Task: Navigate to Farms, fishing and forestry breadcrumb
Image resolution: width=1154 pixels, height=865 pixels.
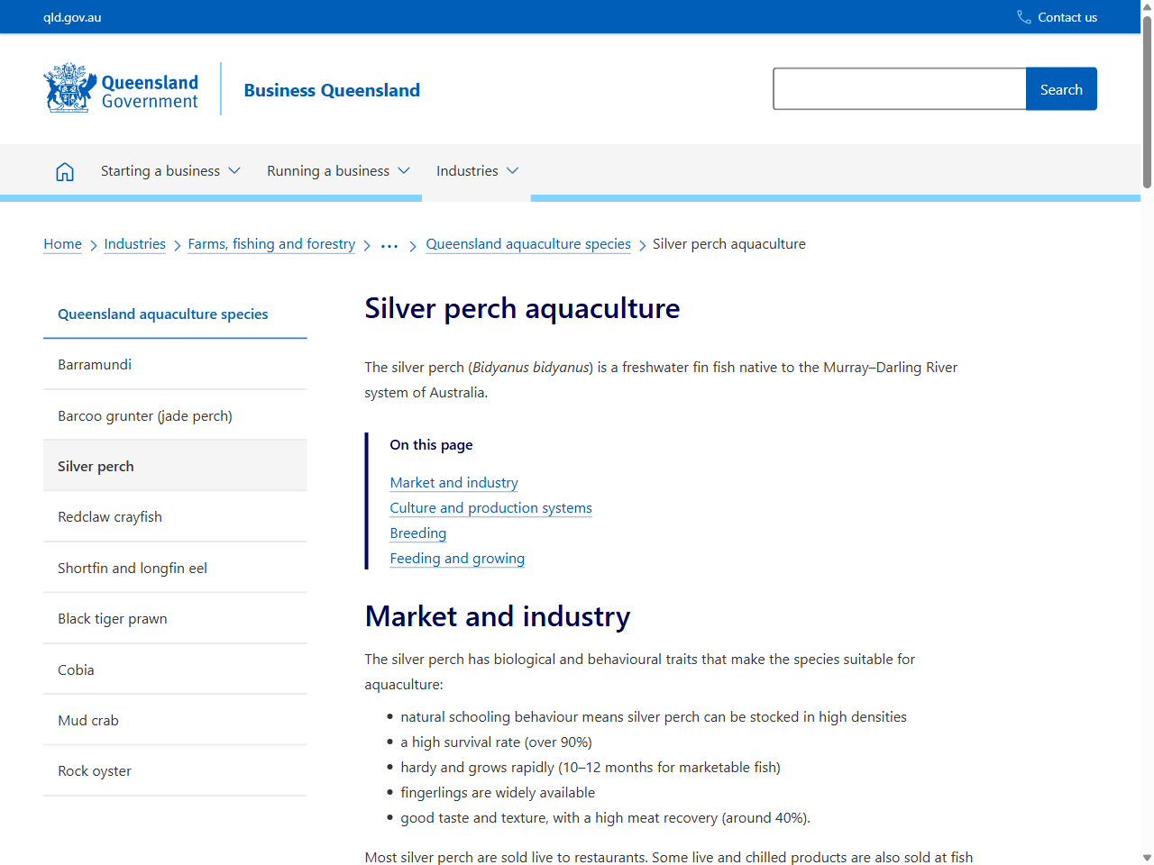Action: [x=271, y=243]
